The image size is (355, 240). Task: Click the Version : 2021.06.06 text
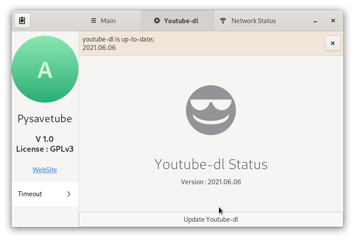[211, 182]
